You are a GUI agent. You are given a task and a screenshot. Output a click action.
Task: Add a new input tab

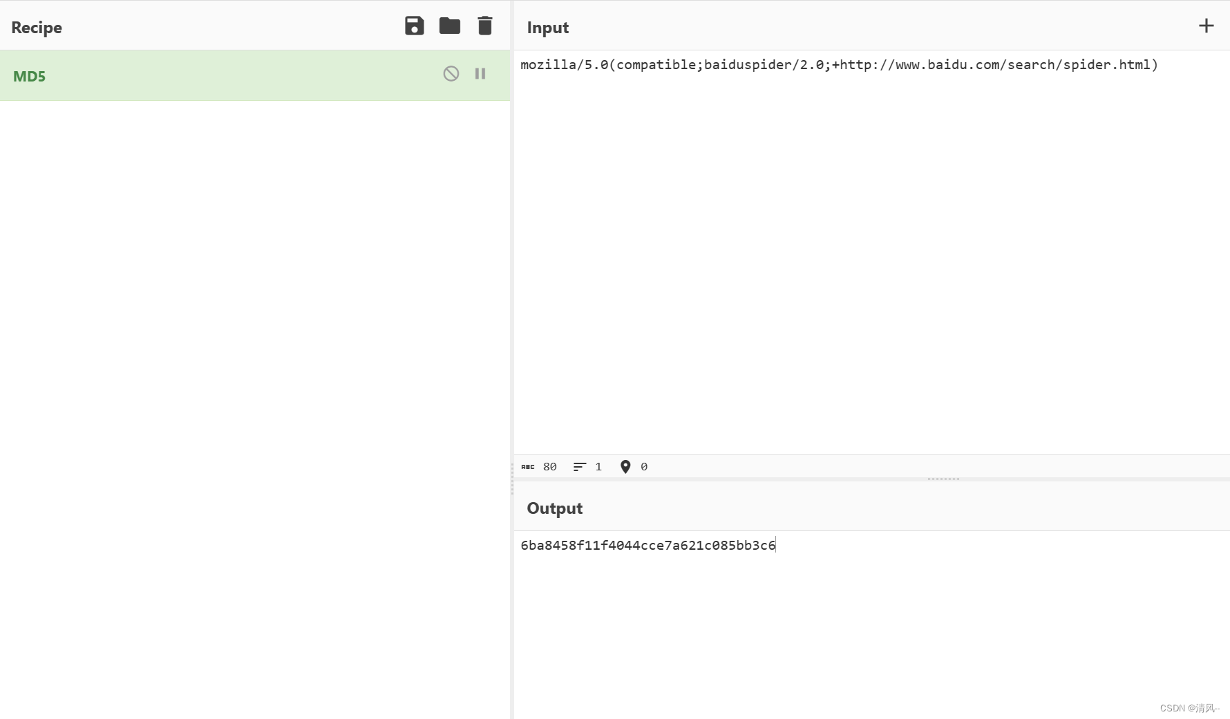1206,26
